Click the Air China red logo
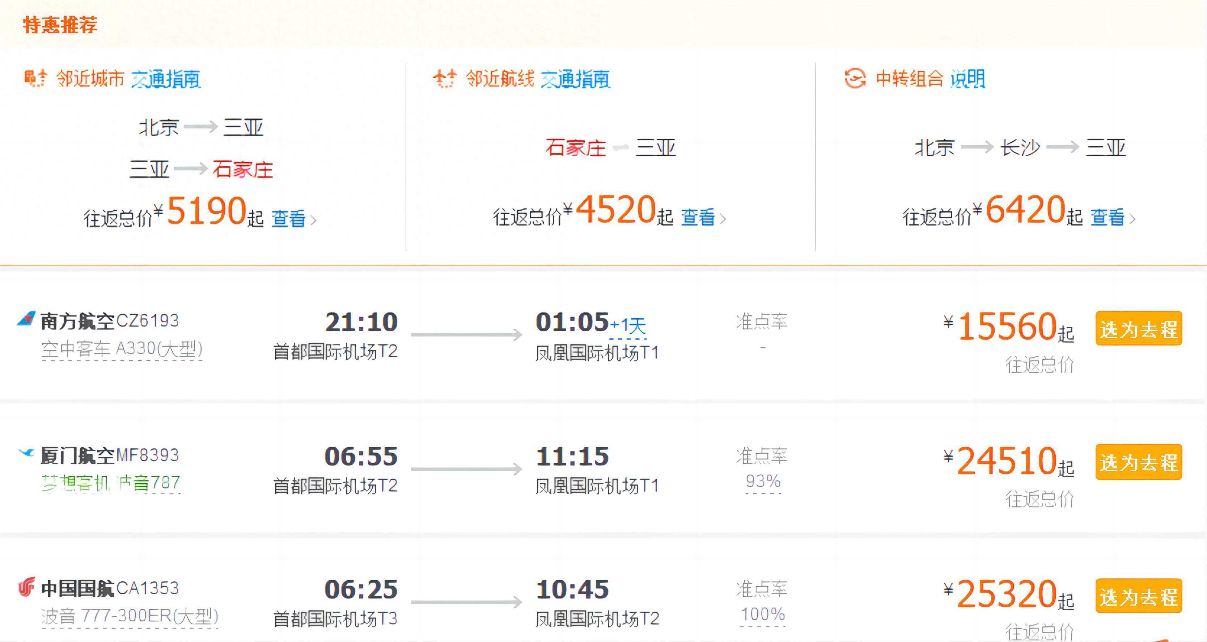Screen dimensions: 1207x642 [x=26, y=587]
